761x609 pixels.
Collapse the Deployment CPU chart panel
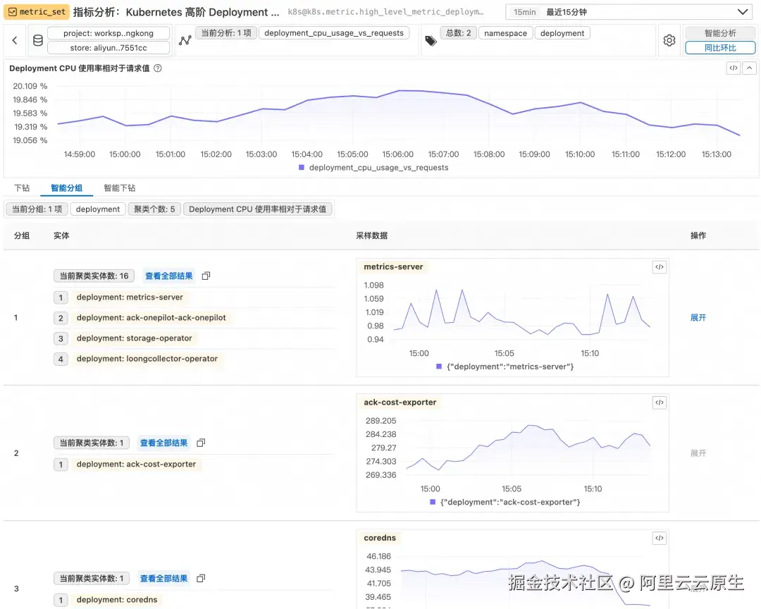[749, 68]
